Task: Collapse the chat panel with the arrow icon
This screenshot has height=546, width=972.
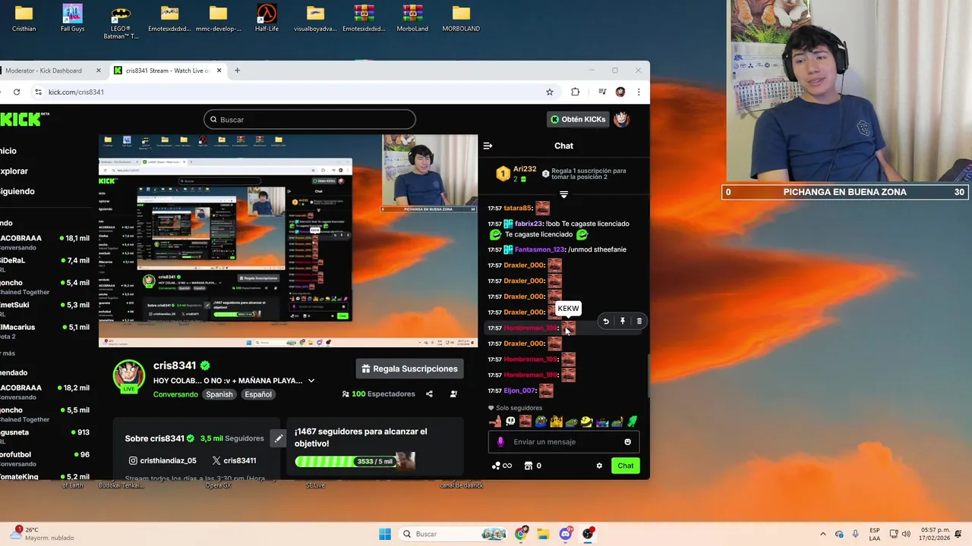Action: click(488, 146)
